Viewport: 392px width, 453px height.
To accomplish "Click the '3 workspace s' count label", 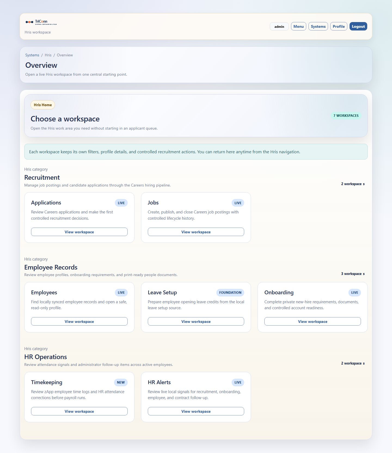I will [x=353, y=274].
